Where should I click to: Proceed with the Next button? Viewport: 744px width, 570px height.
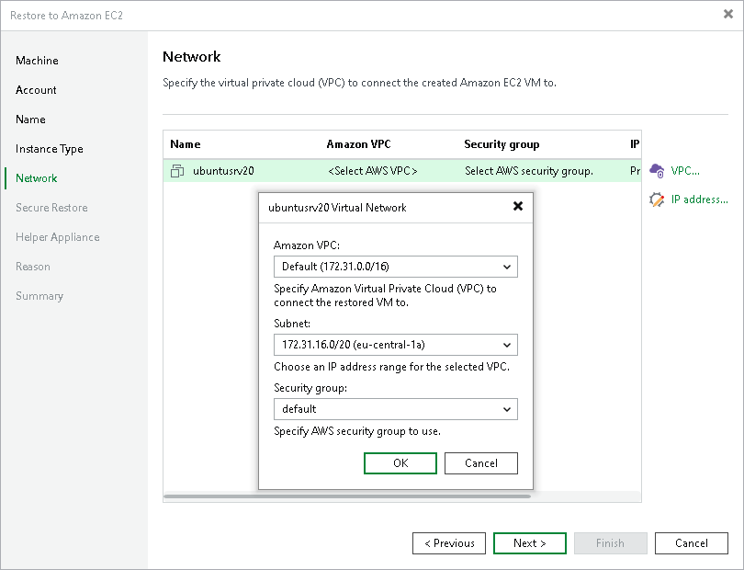[530, 543]
